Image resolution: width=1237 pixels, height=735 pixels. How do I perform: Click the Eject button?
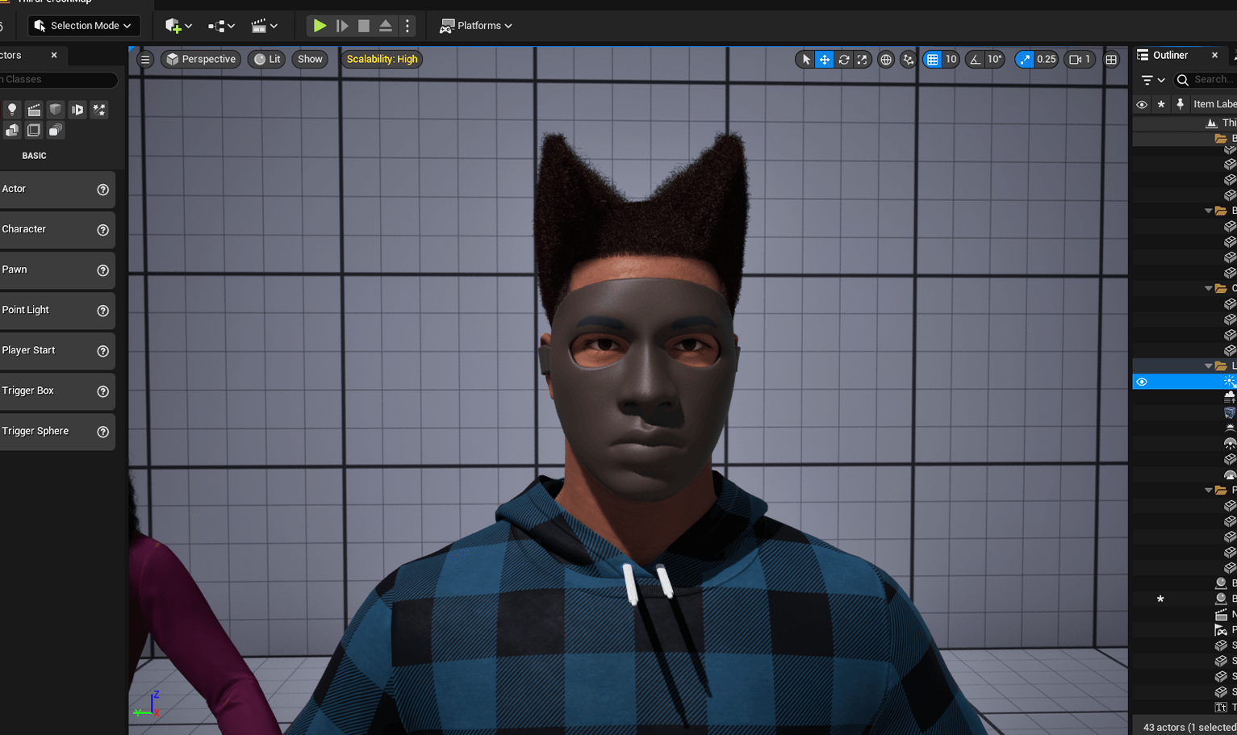coord(386,26)
